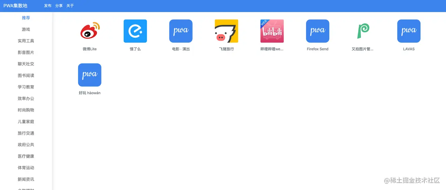The height and width of the screenshot is (190, 446).
Task: Click the 饿了么 label text
Action: [135, 49]
